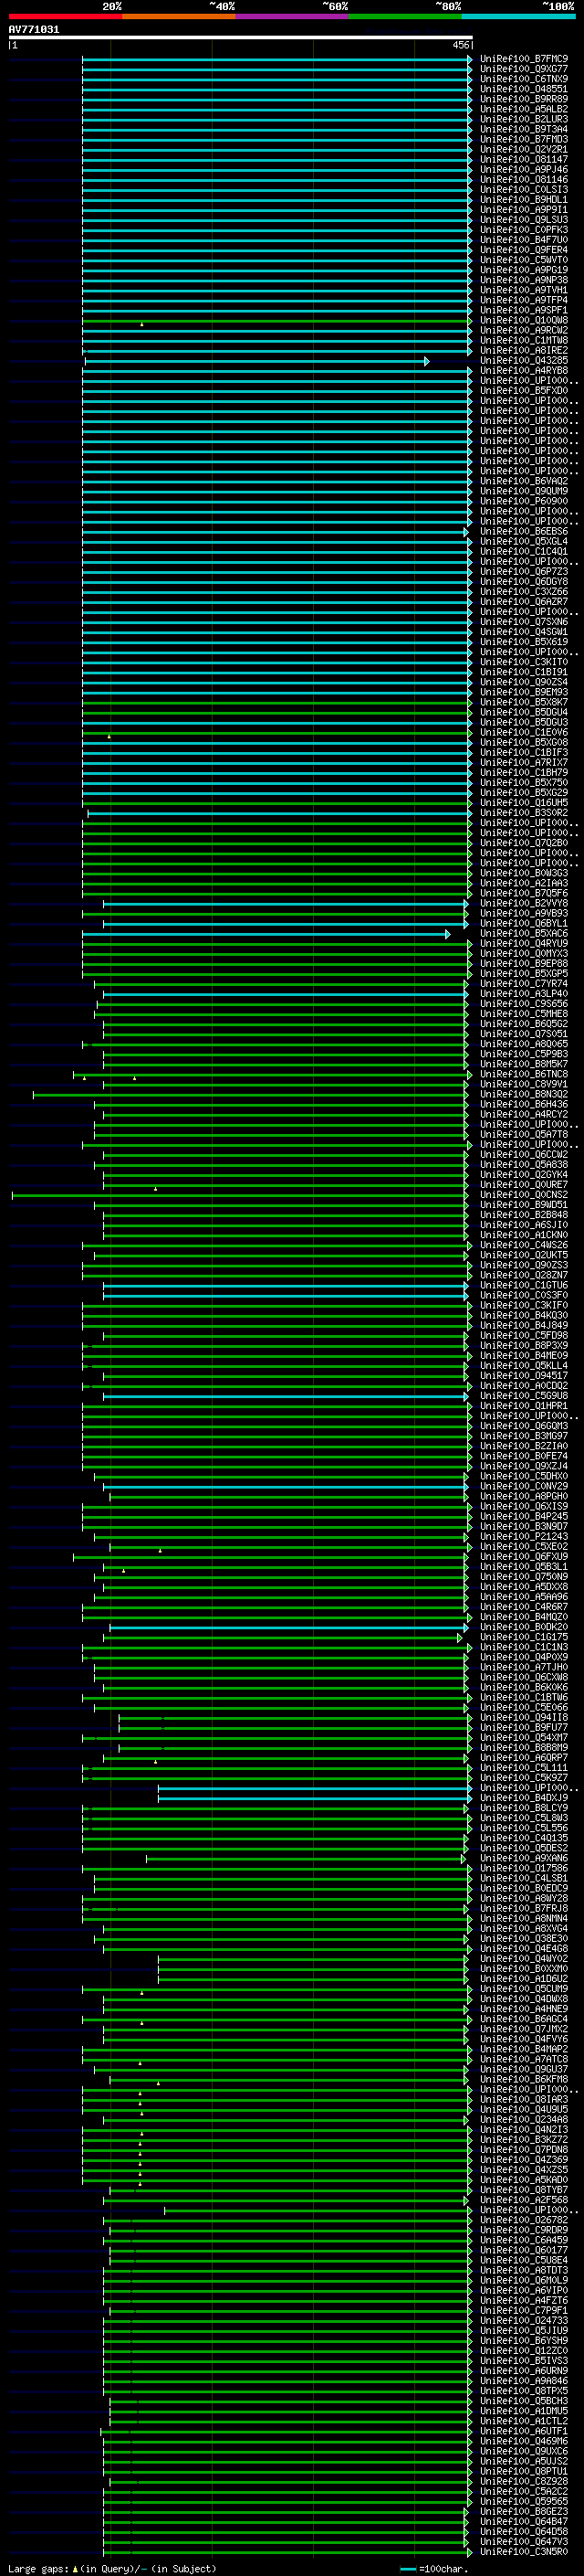
Task: Select the UniRef100_Q9XG77 hit label
Action: click(x=524, y=69)
